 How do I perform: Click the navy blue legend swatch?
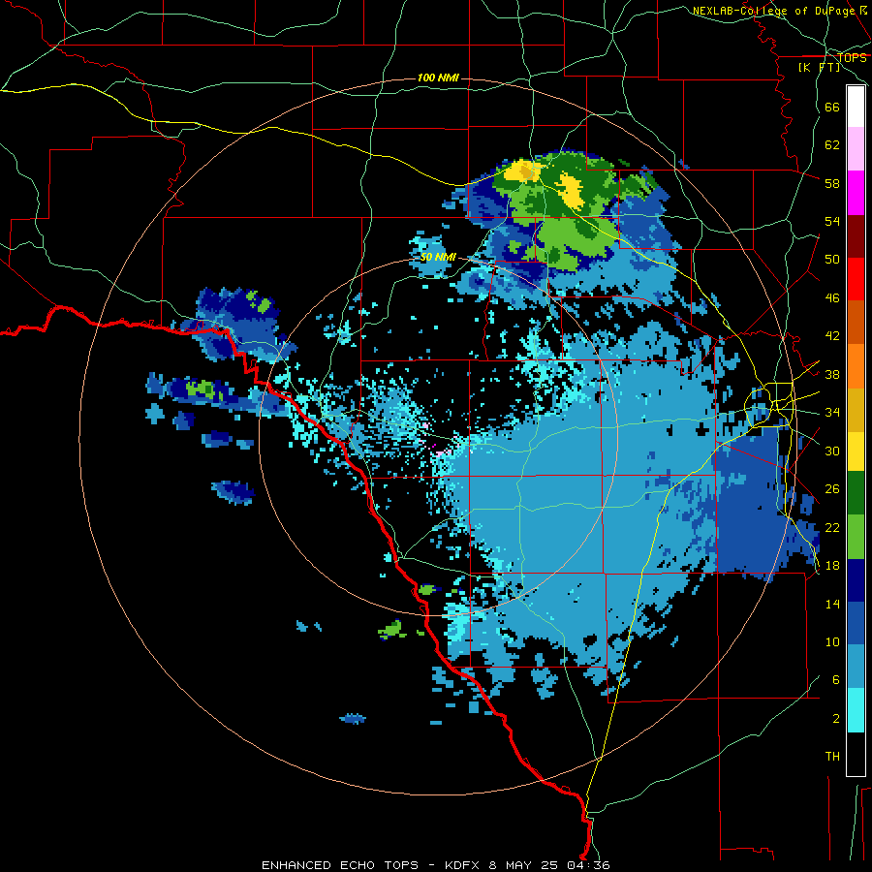click(x=856, y=580)
